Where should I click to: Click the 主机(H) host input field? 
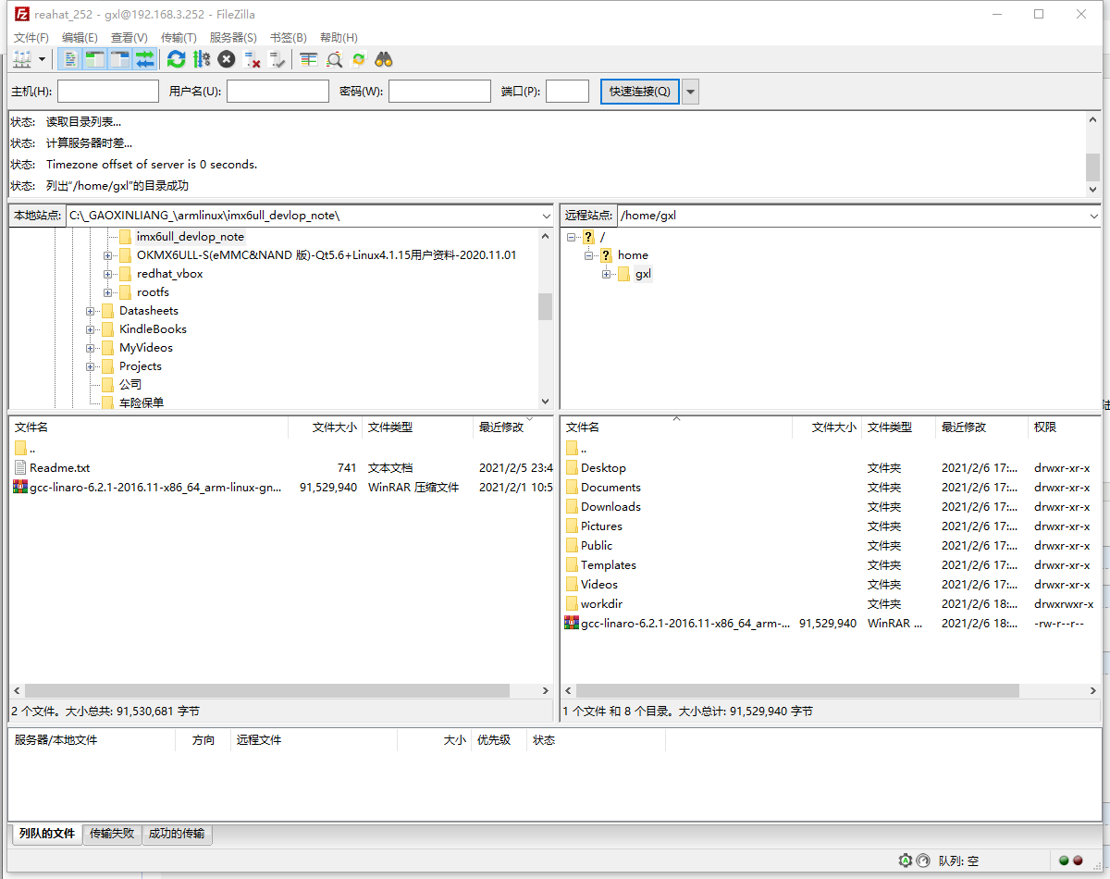click(x=108, y=91)
